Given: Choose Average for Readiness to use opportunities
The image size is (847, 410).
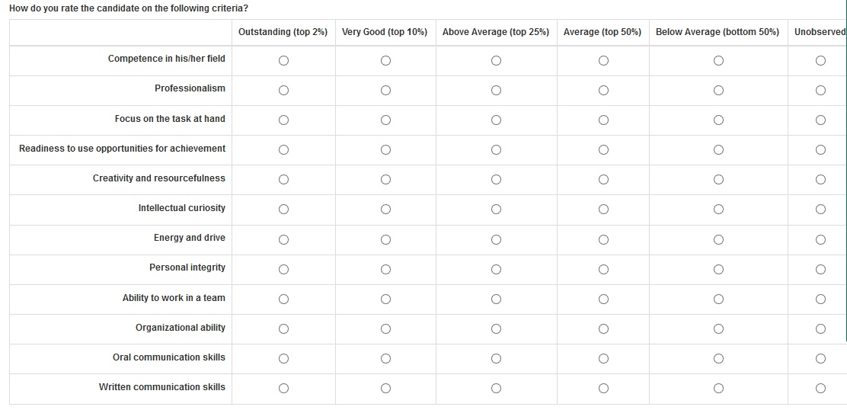Looking at the screenshot, I should point(603,150).
